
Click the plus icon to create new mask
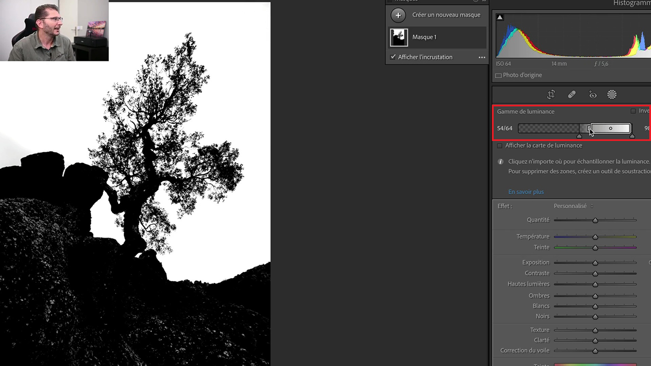click(398, 15)
